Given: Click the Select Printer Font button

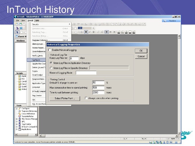Looking at the screenshot, I should [65, 98].
